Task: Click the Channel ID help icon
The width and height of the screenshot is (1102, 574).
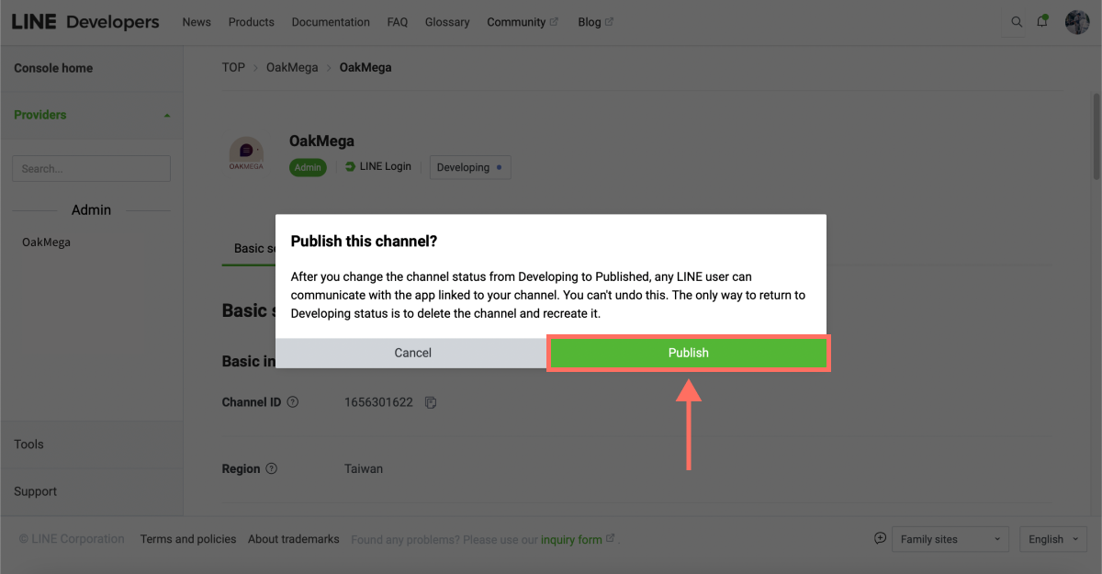Action: (293, 402)
